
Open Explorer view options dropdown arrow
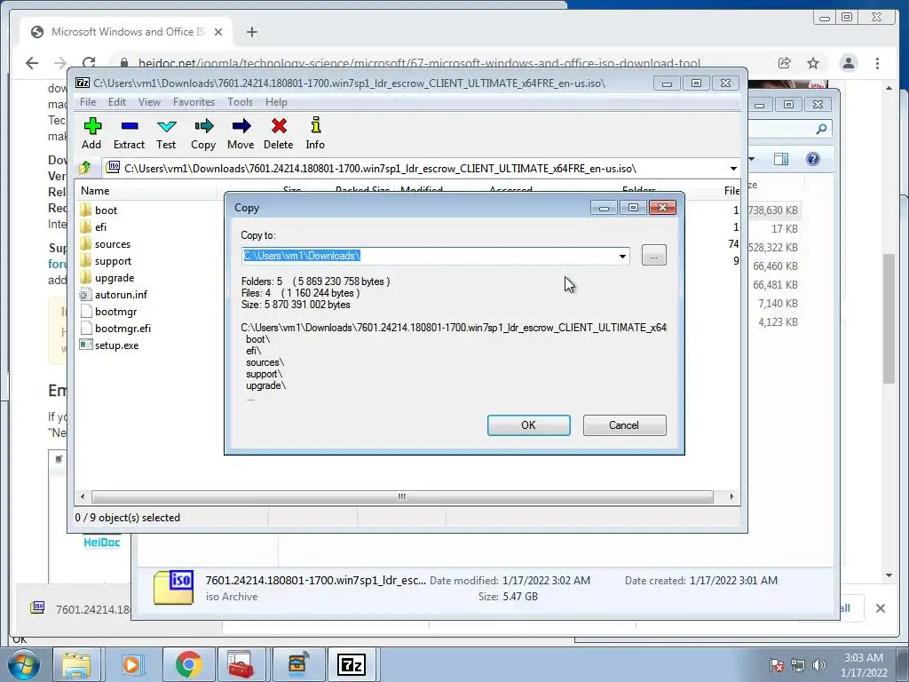click(752, 159)
